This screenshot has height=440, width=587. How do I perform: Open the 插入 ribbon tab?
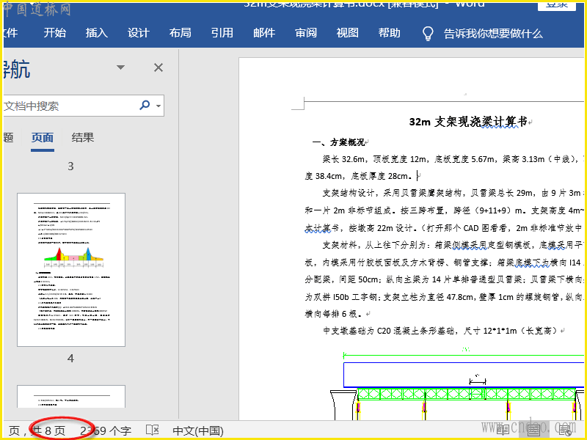point(96,33)
